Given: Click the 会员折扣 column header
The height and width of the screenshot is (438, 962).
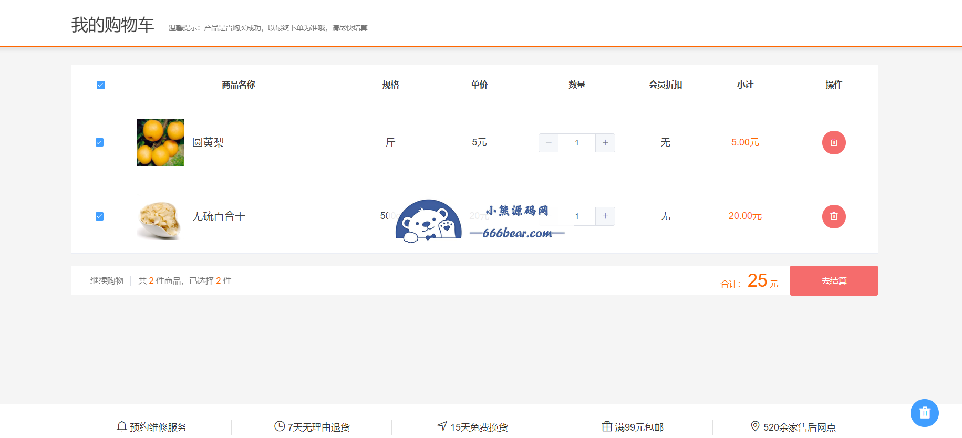Looking at the screenshot, I should point(666,85).
